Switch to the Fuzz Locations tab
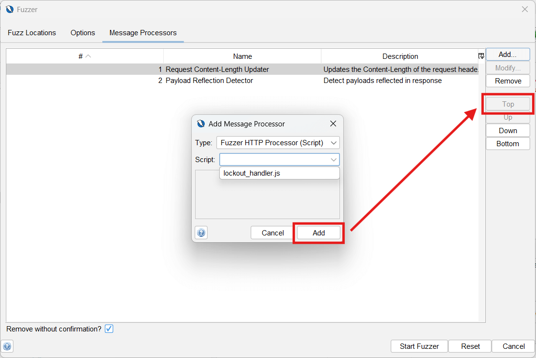The width and height of the screenshot is (536, 358). point(31,32)
